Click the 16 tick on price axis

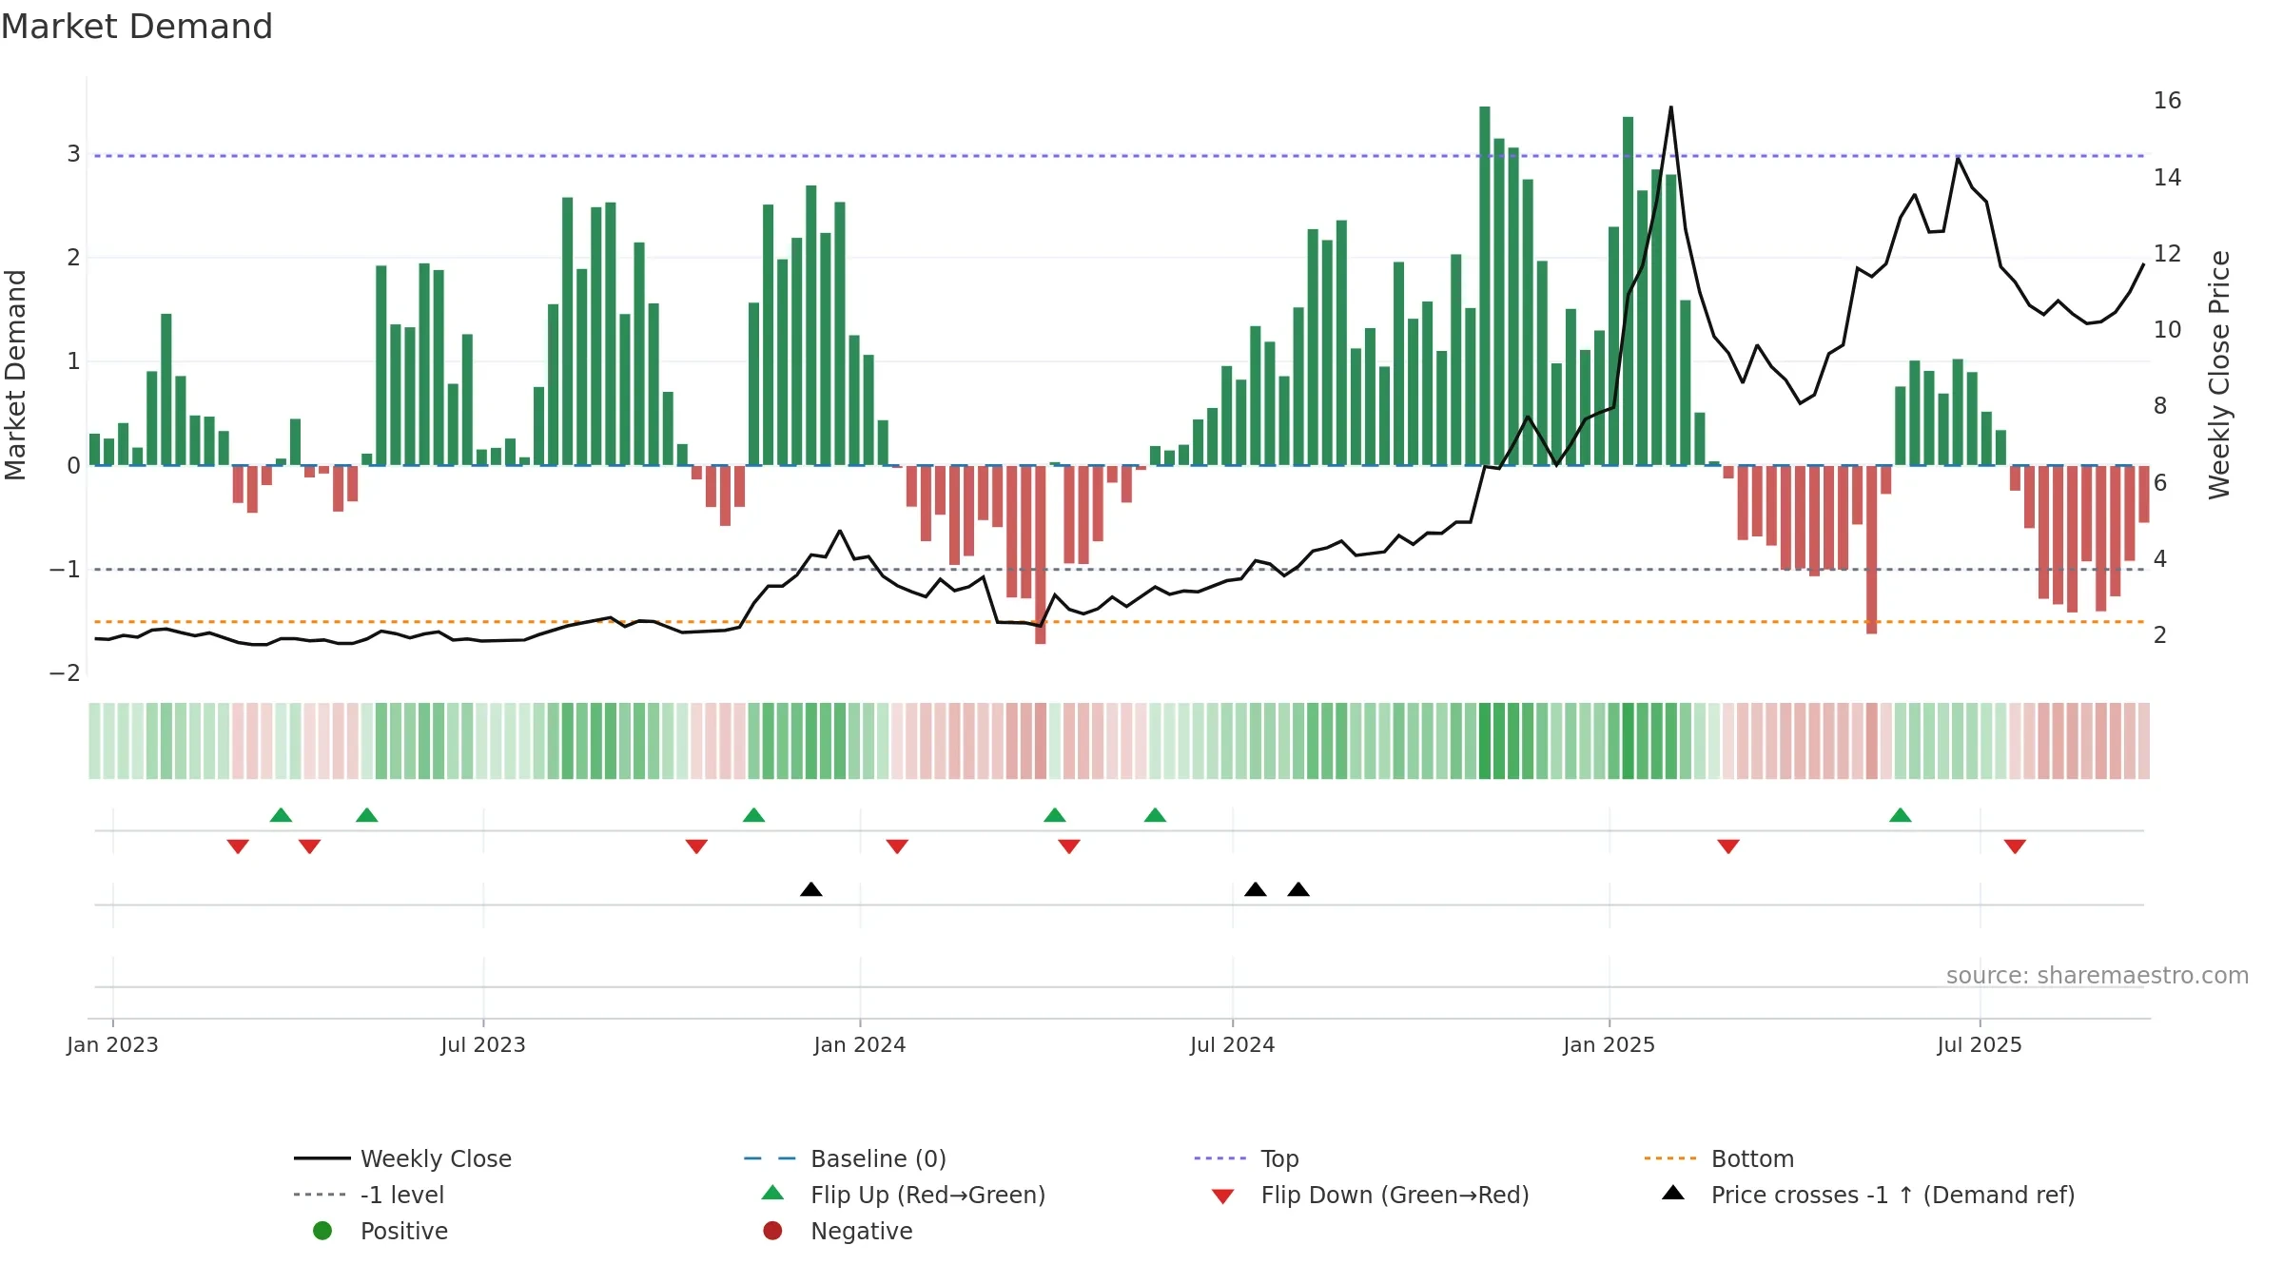(2167, 100)
